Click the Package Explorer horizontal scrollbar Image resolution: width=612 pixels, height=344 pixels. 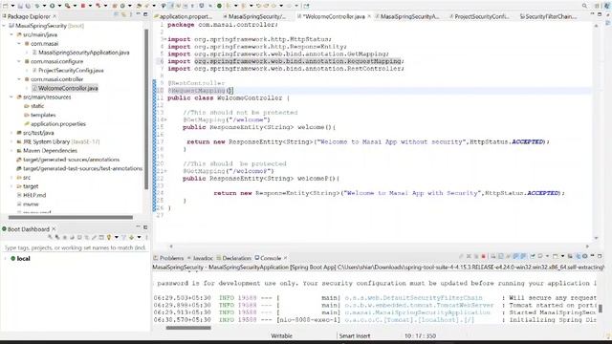point(71,217)
